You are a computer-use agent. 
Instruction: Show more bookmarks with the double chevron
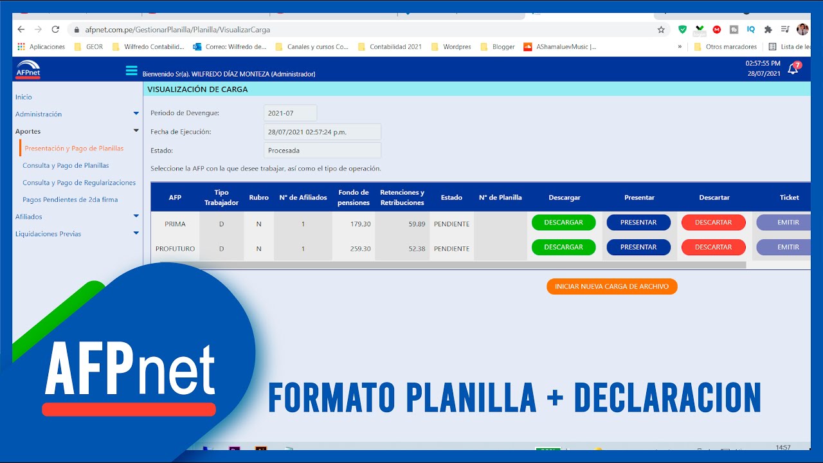click(680, 47)
